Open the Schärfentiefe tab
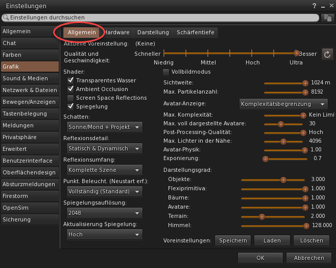Viewport: 336px width, 268px height. click(x=195, y=32)
